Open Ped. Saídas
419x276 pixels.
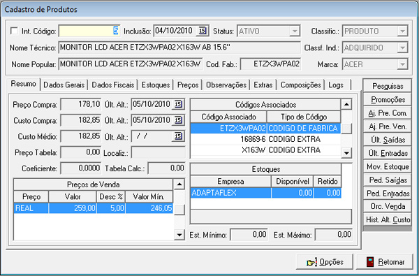click(388, 180)
